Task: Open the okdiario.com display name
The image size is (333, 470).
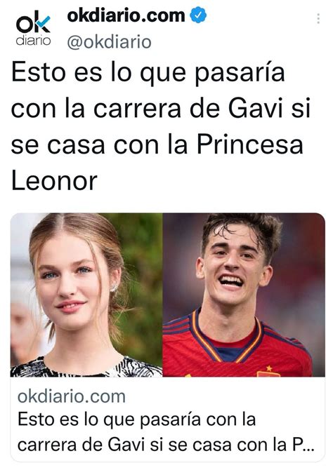Action: tap(126, 15)
